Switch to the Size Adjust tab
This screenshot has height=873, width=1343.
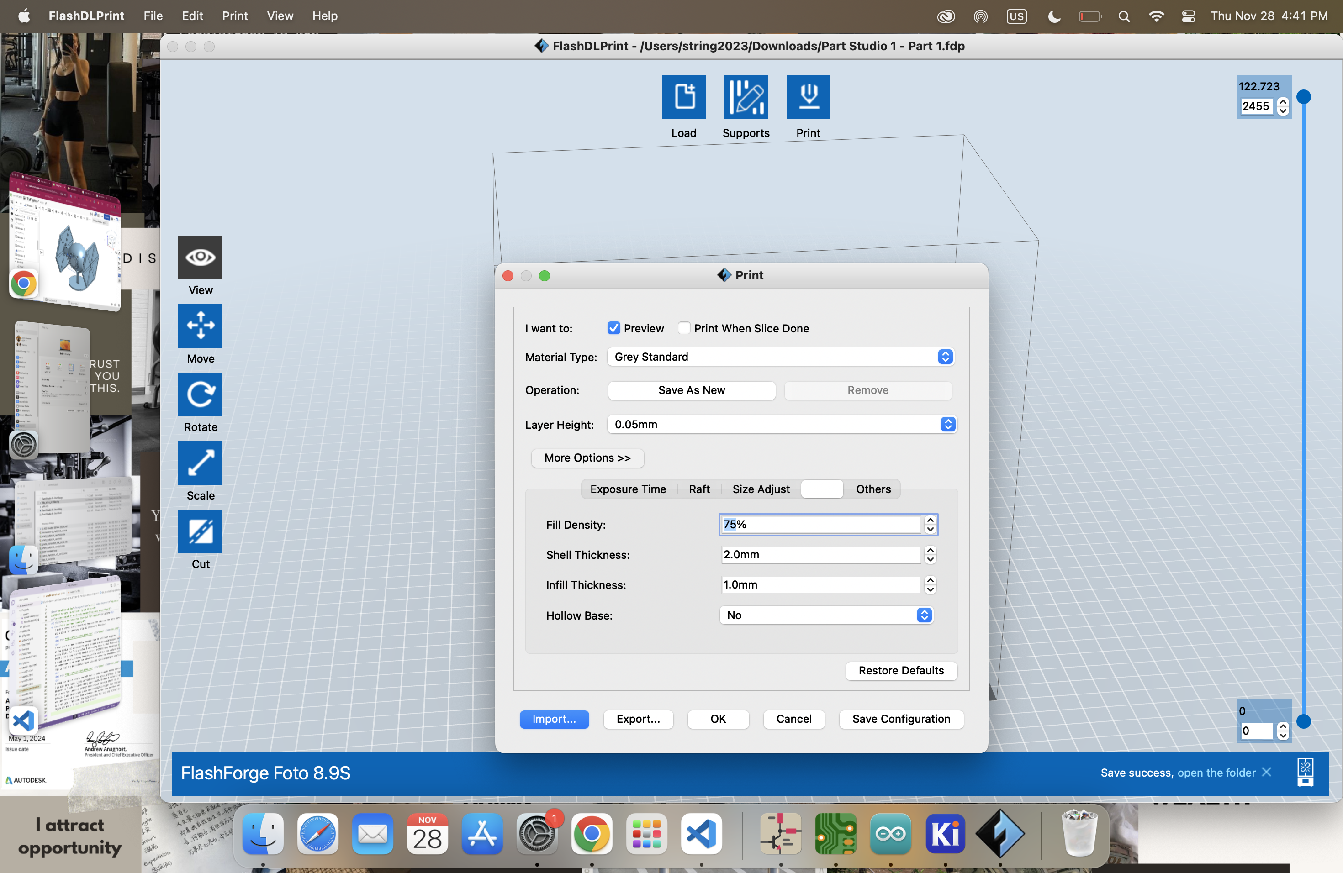click(x=761, y=489)
